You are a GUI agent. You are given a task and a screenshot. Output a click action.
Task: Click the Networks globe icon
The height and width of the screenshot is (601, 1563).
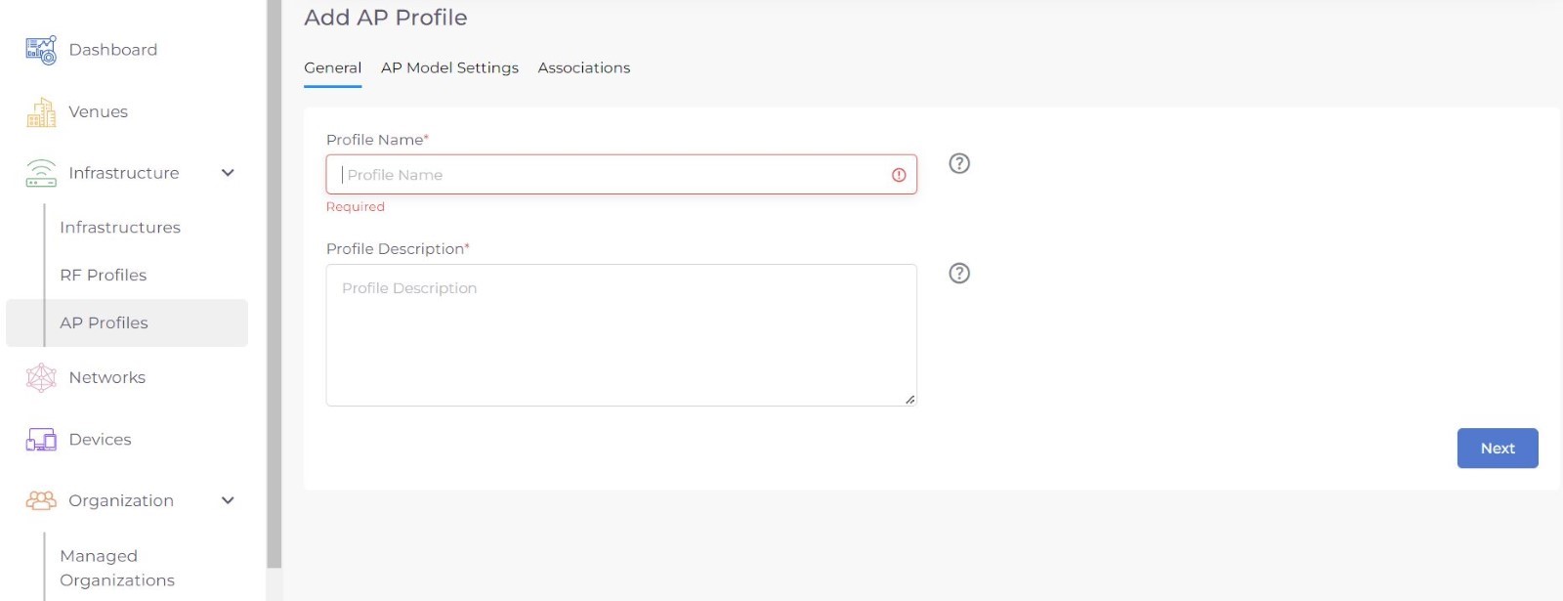tap(41, 377)
